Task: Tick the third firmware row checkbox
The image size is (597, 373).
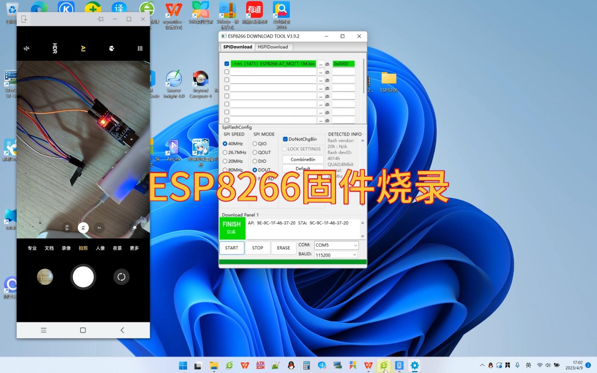Action: coord(227,80)
